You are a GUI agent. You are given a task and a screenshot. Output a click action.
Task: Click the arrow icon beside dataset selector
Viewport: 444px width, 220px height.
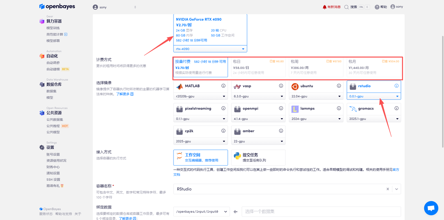(x=236, y=211)
